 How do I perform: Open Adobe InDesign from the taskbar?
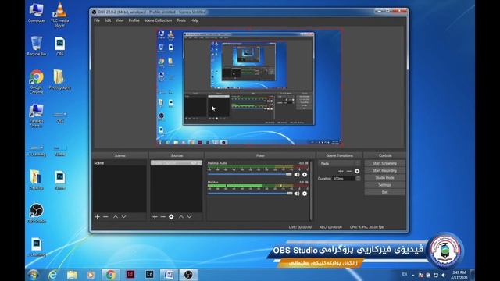tap(130, 274)
